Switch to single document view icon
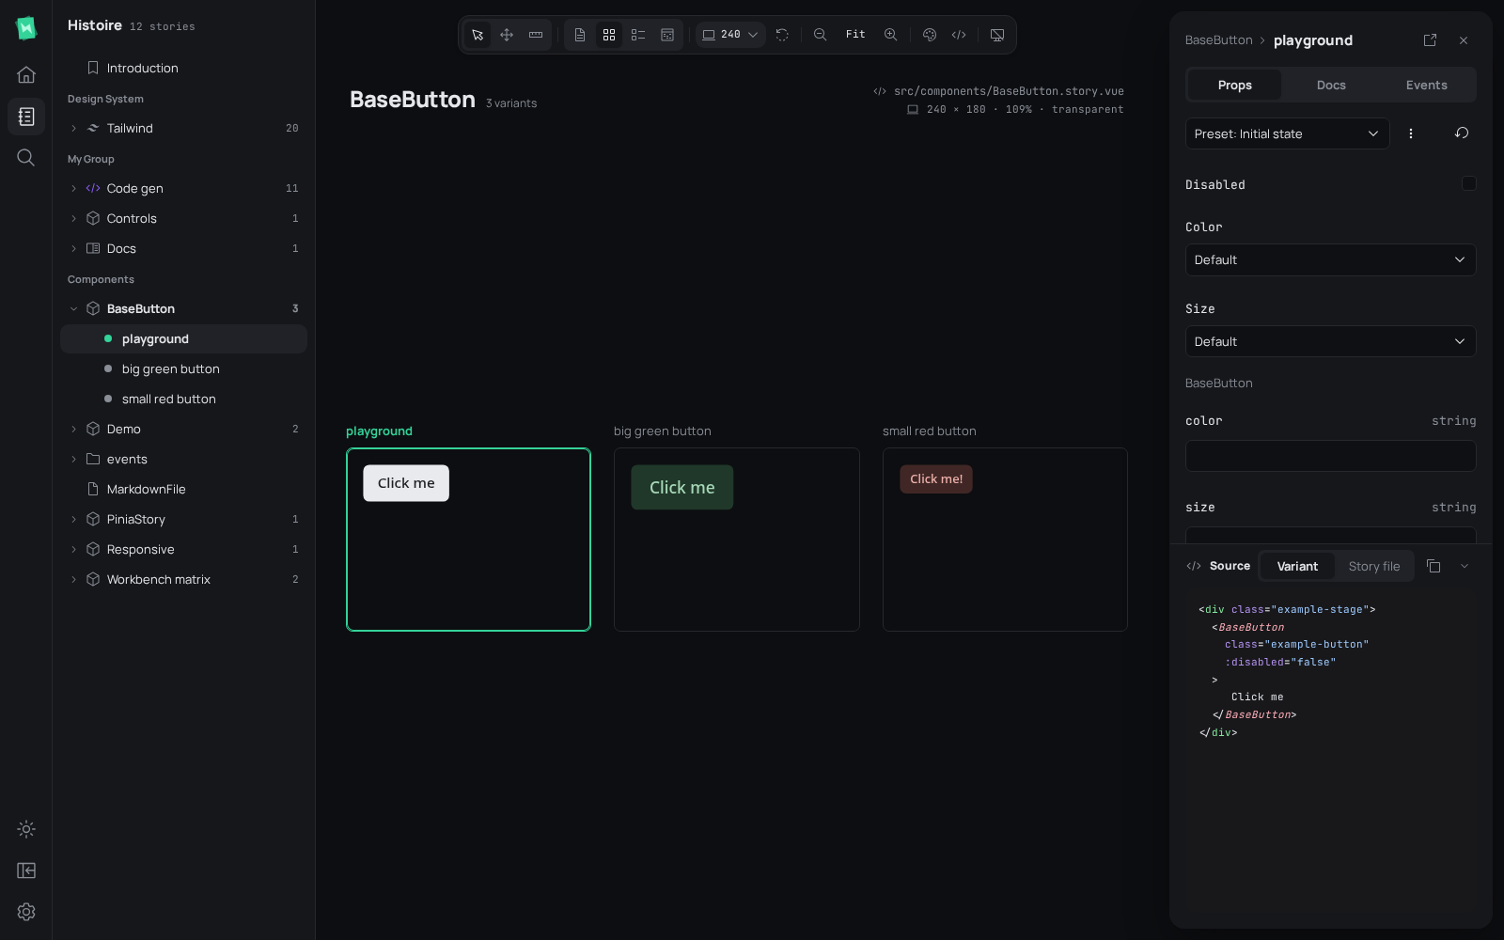 580,35
